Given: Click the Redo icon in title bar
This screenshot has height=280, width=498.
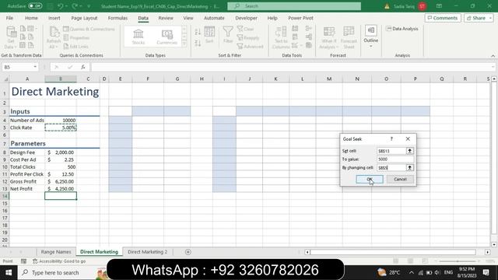Looking at the screenshot, I should pyautogui.click(x=75, y=6).
